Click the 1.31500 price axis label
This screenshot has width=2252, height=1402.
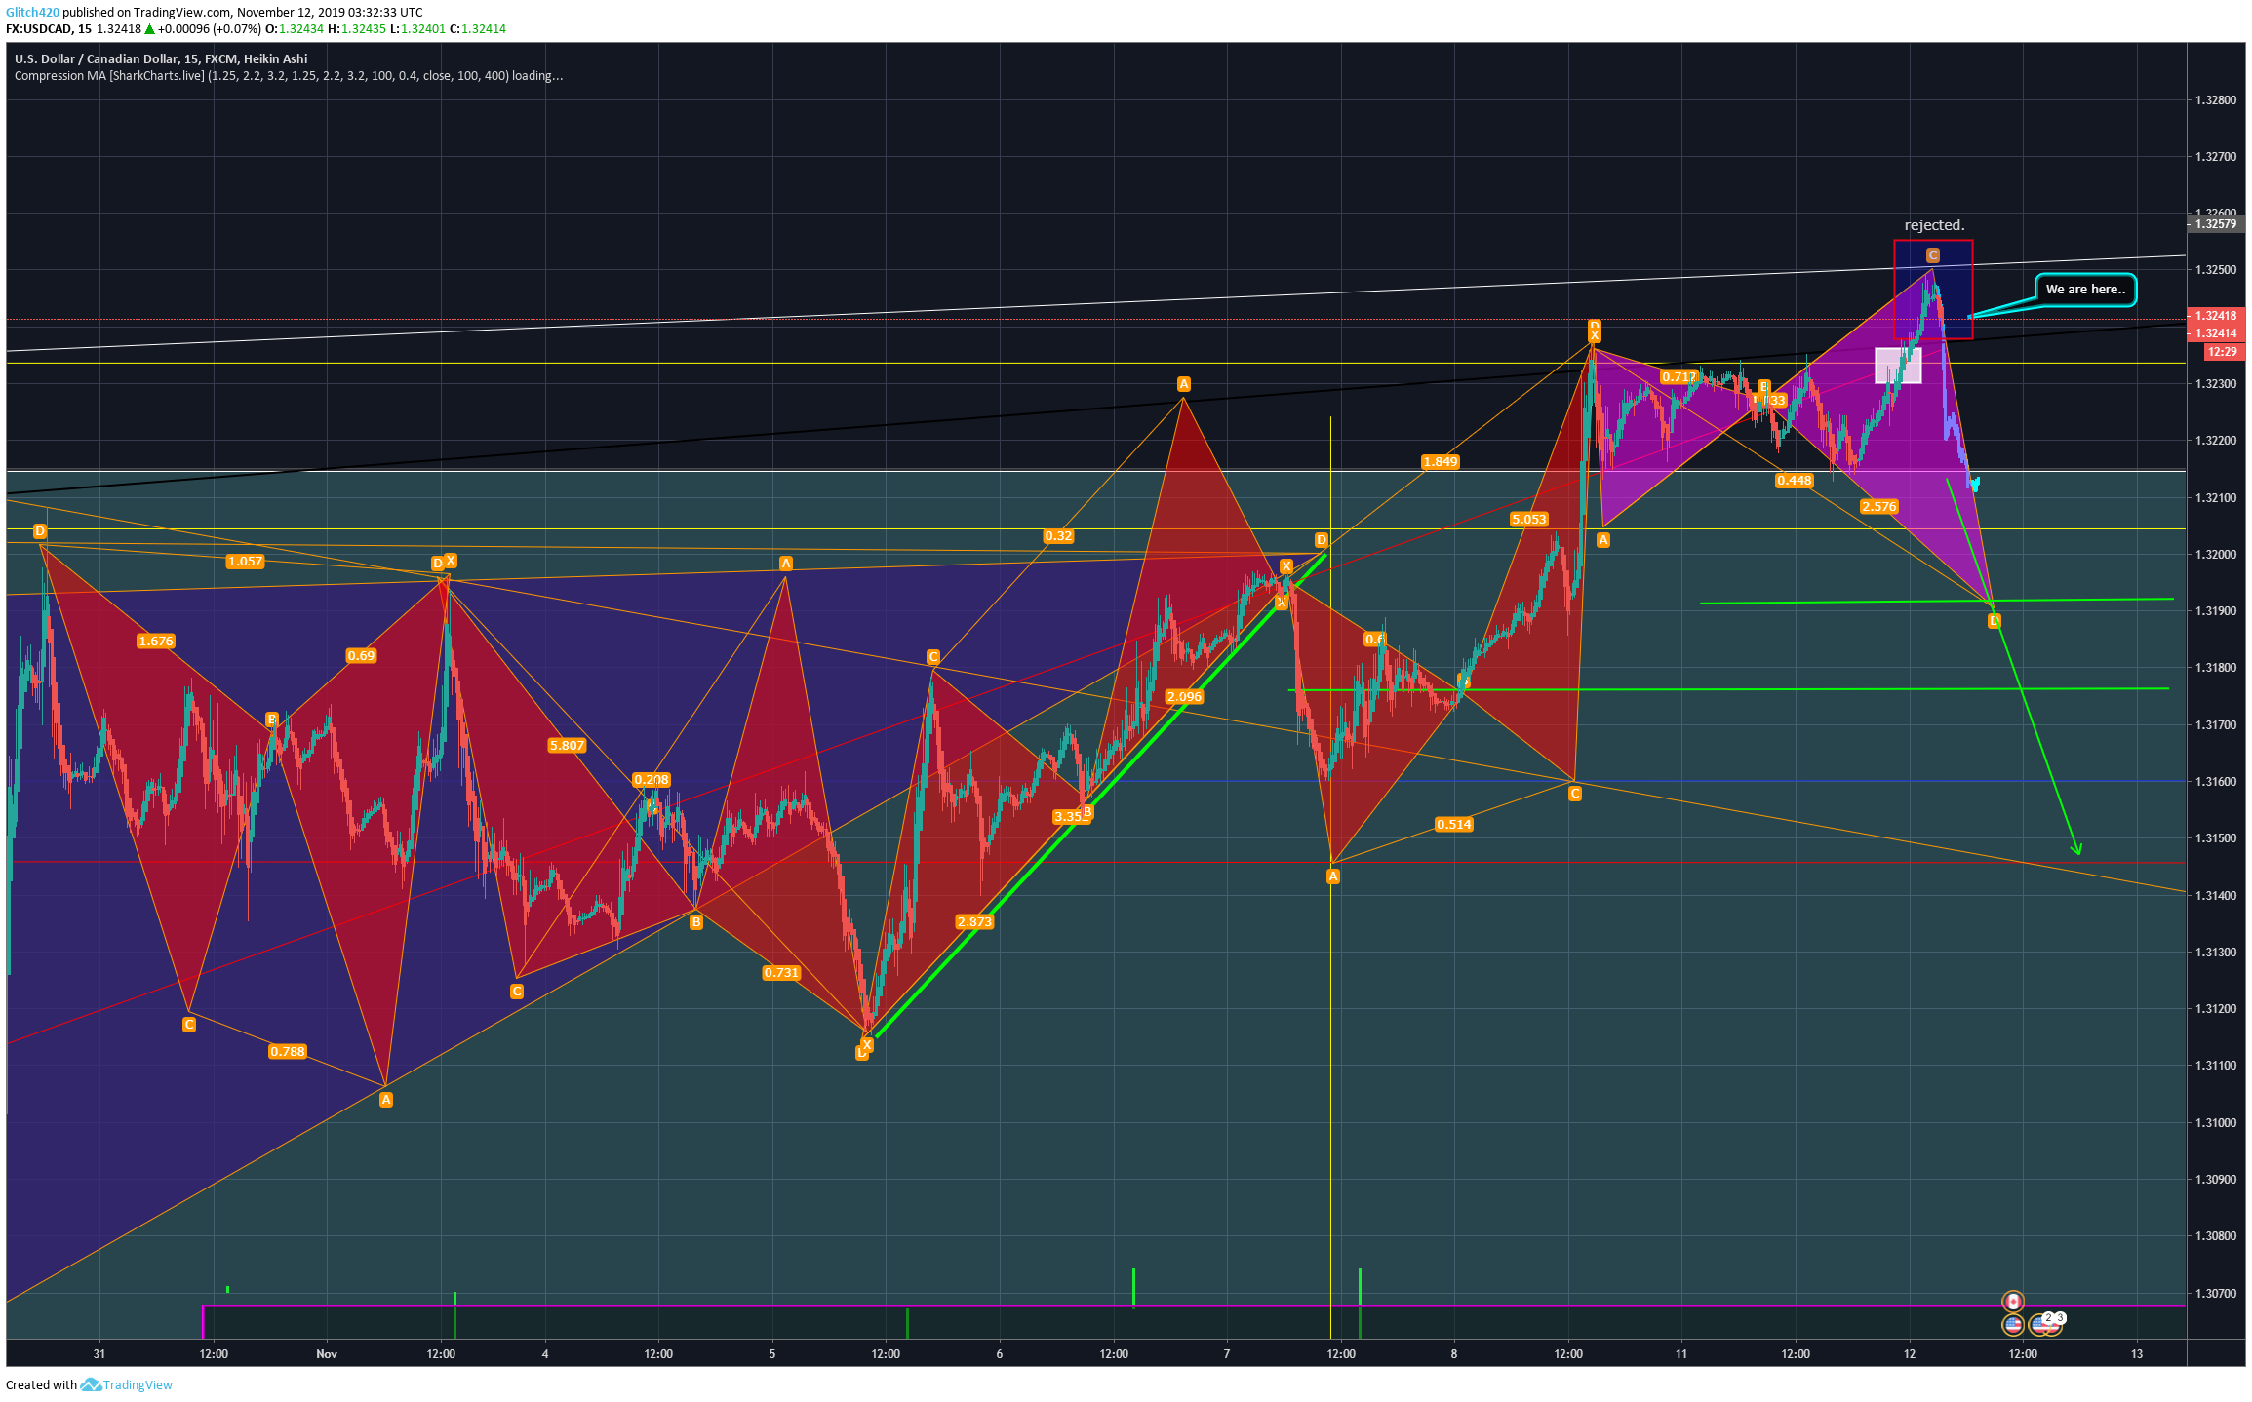pyautogui.click(x=2215, y=838)
